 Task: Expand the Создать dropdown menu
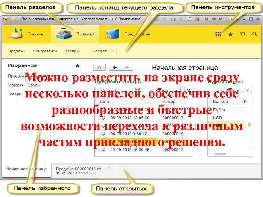(x=103, y=51)
